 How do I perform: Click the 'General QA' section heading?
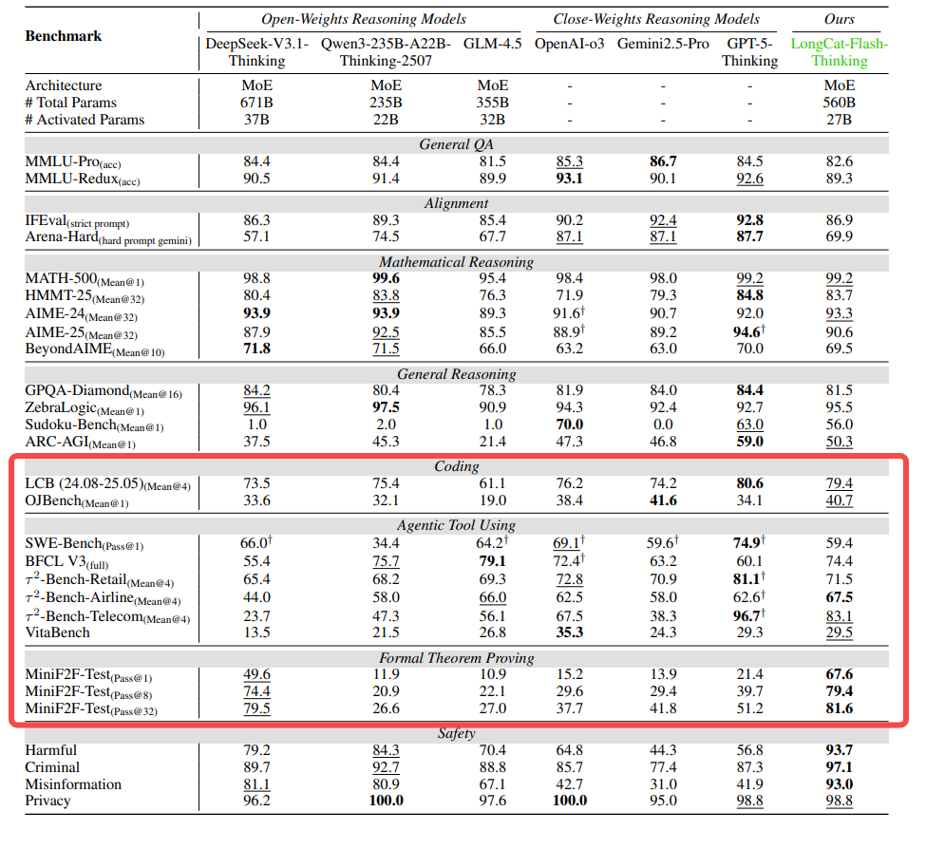(457, 144)
